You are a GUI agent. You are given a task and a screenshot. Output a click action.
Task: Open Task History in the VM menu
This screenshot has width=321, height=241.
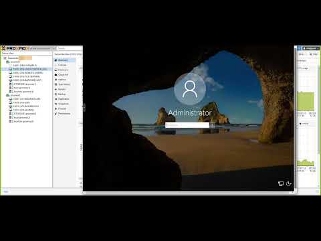(64, 84)
